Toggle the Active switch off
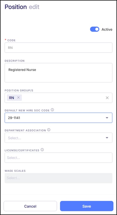The width and height of the screenshot is (117, 215). (x=94, y=29)
